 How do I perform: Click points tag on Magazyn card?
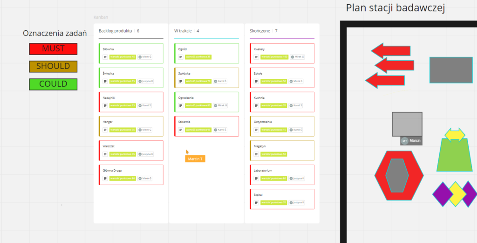pyautogui.click(x=274, y=154)
